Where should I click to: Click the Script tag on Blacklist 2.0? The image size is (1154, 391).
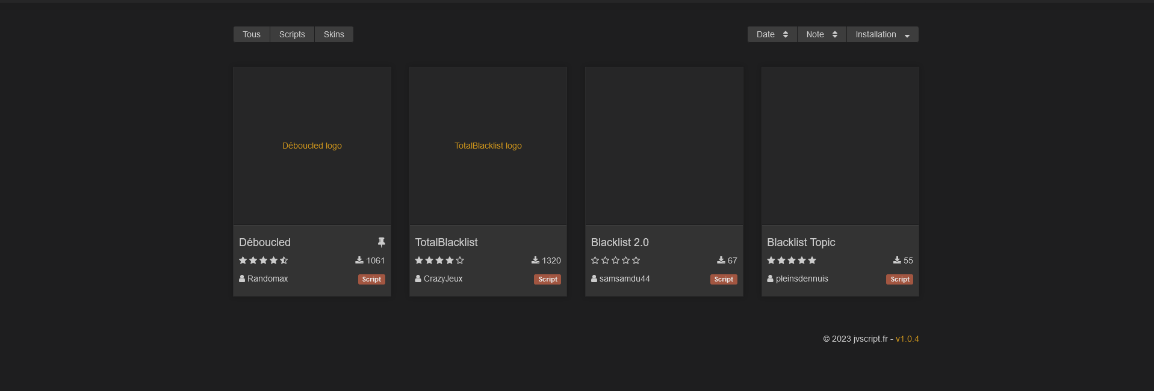tap(724, 279)
